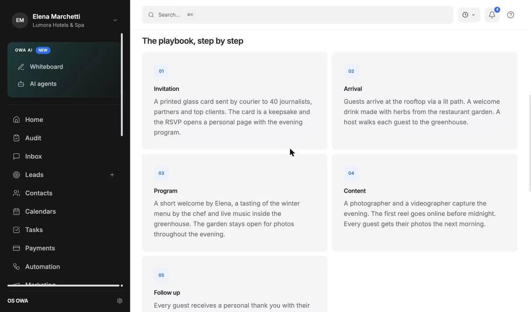Open Automation section
The width and height of the screenshot is (531, 312).
(42, 267)
